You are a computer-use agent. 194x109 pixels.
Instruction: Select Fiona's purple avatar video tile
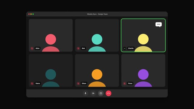click(143, 71)
